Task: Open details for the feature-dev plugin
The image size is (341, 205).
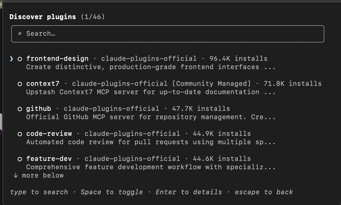Action: point(49,159)
